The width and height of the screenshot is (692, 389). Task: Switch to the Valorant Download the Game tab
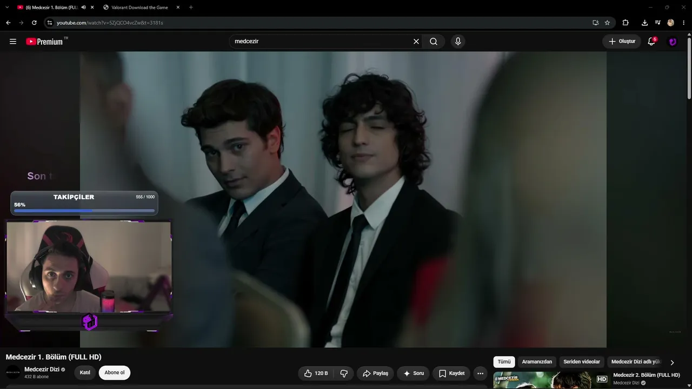click(140, 8)
